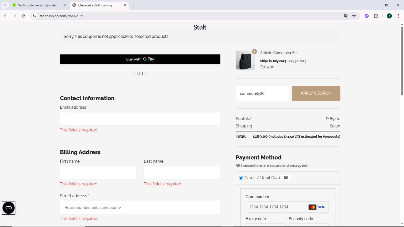Click the Street address field
The image size is (404, 227).
point(140,207)
